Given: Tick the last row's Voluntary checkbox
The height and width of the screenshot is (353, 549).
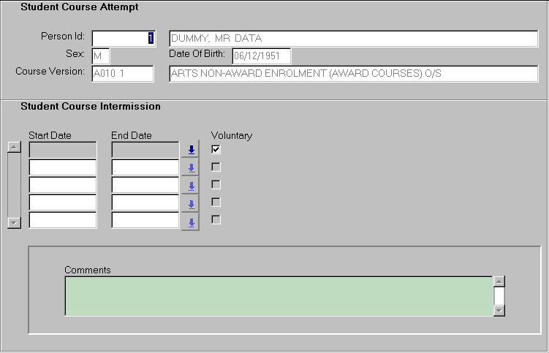Looking at the screenshot, I should pyautogui.click(x=216, y=219).
